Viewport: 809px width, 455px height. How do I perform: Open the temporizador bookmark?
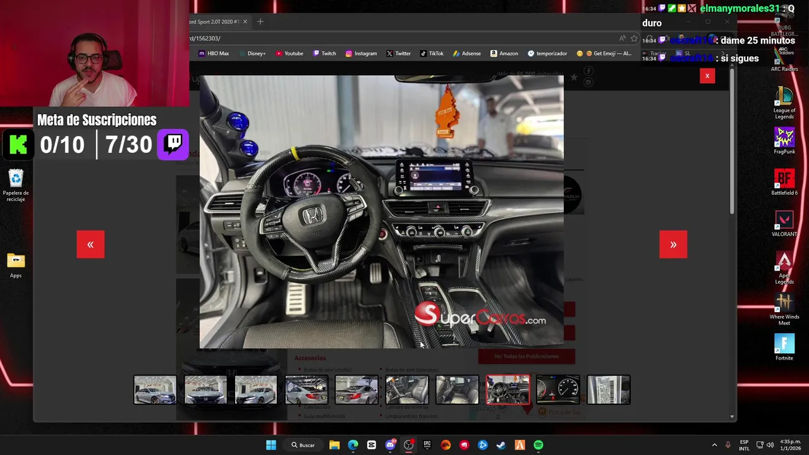(547, 54)
